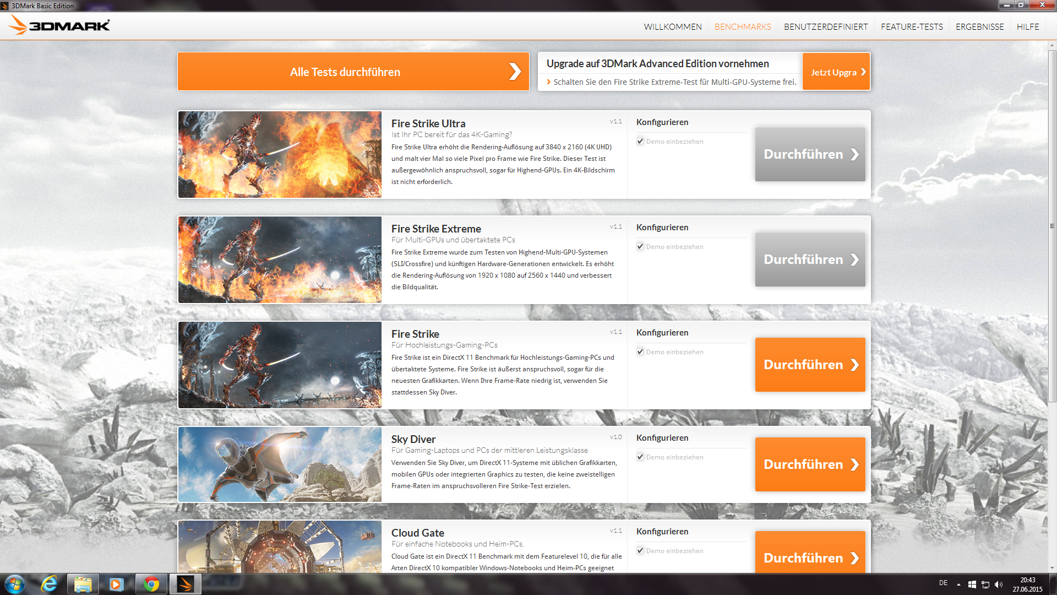Screen dimensions: 1057x595
Task: Click the arrow on Alle Tests durchführen
Action: [x=514, y=72]
